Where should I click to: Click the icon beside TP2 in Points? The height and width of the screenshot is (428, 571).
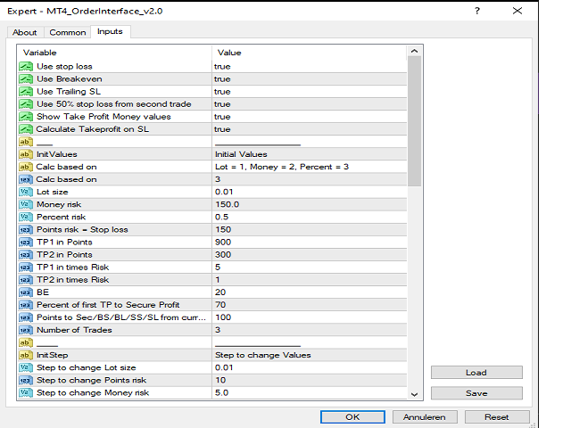26,255
